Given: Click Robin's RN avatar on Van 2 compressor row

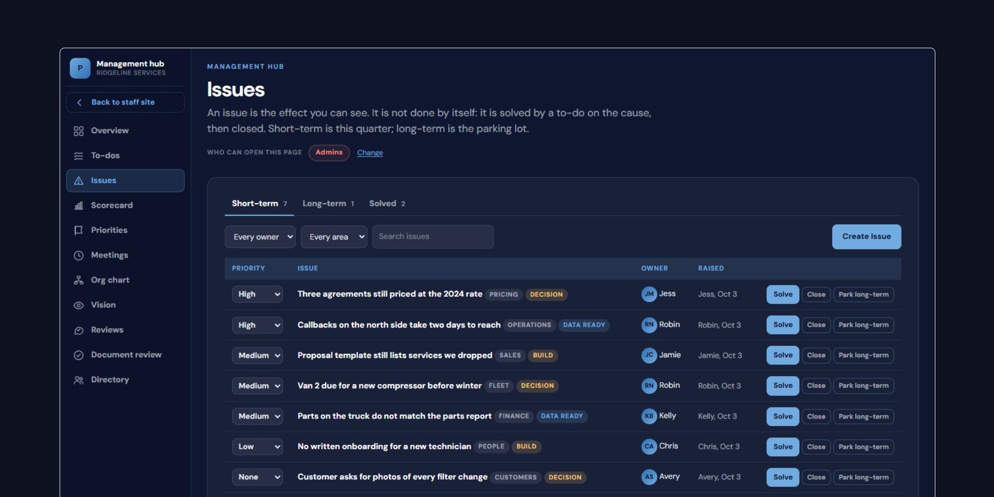Looking at the screenshot, I should pyautogui.click(x=649, y=385).
